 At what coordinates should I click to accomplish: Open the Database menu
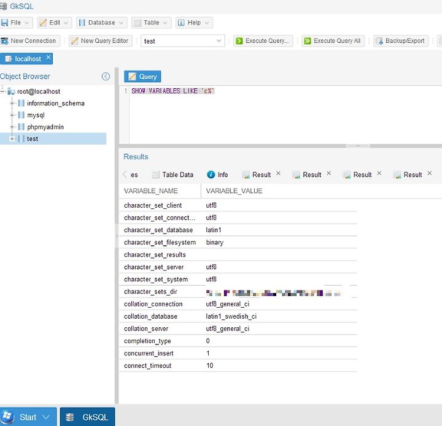[x=101, y=23]
